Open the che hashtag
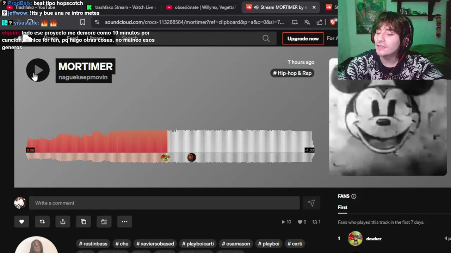The width and height of the screenshot is (451, 253). tap(122, 244)
